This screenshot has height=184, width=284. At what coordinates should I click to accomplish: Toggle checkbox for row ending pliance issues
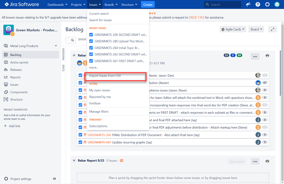point(80,90)
